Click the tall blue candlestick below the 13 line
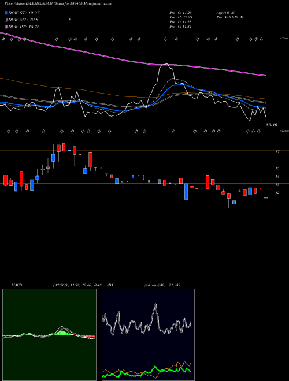The width and height of the screenshot is (289, 381). point(186,192)
